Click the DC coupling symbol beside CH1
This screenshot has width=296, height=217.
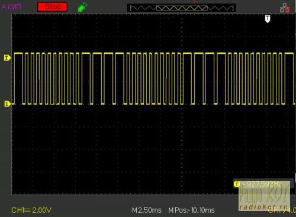pos(27,210)
